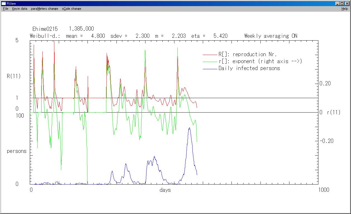Click the 'Weekly averaging ON' text
The height and width of the screenshot is (214, 351).
point(270,36)
